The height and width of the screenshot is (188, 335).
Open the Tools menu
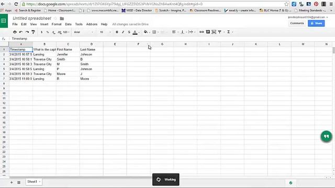pos(79,24)
